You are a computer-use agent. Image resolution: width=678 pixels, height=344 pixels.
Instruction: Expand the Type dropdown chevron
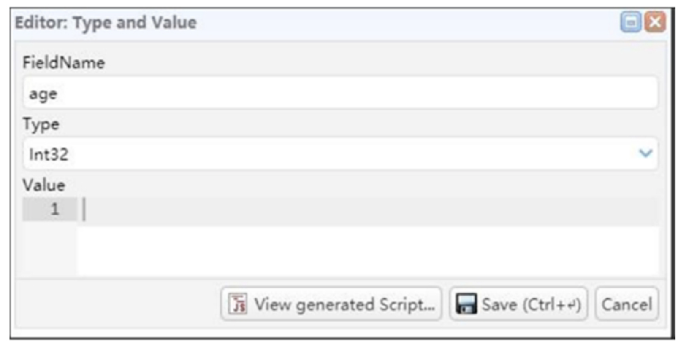(x=645, y=153)
